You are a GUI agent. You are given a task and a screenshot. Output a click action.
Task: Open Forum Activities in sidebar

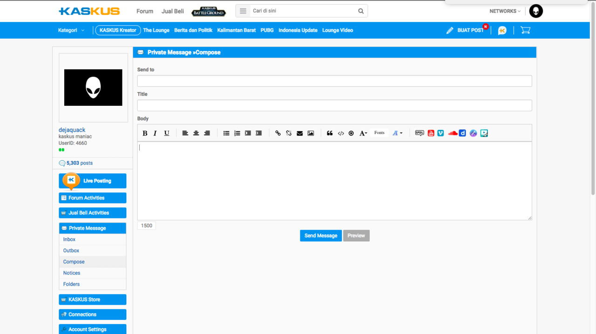click(x=93, y=198)
